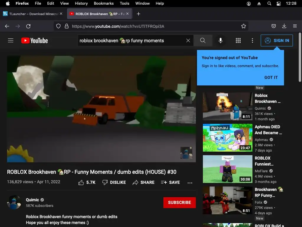This screenshot has height=227, width=302.
Task: Reload the current page
Action: 28,26
